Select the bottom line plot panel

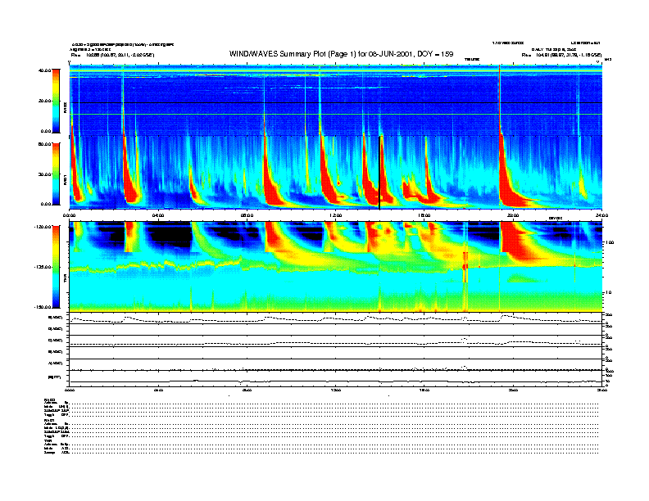click(x=336, y=378)
